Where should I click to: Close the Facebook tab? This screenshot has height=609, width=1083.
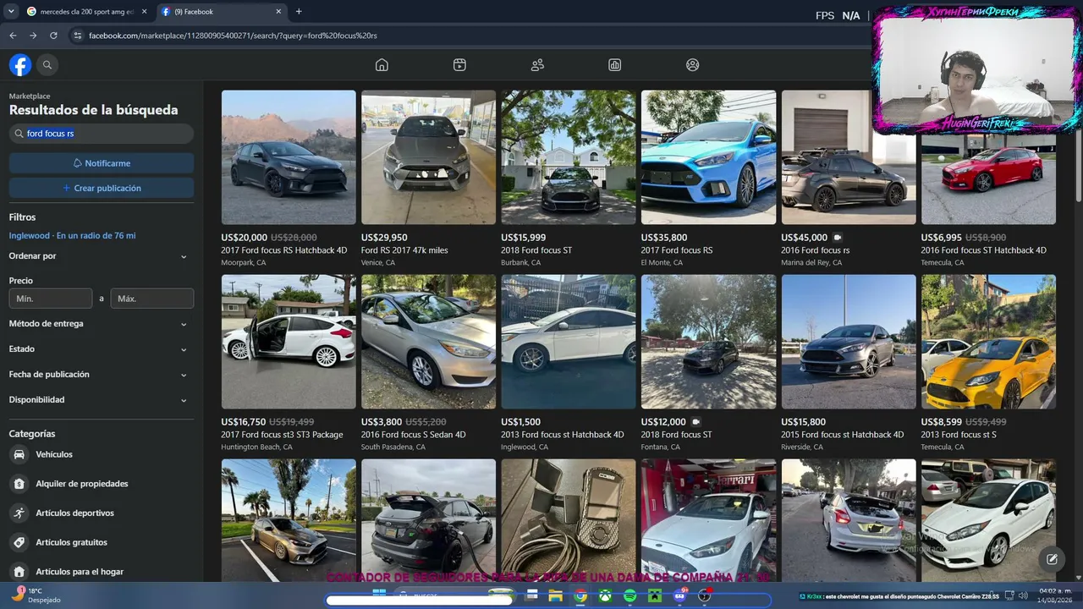278,12
